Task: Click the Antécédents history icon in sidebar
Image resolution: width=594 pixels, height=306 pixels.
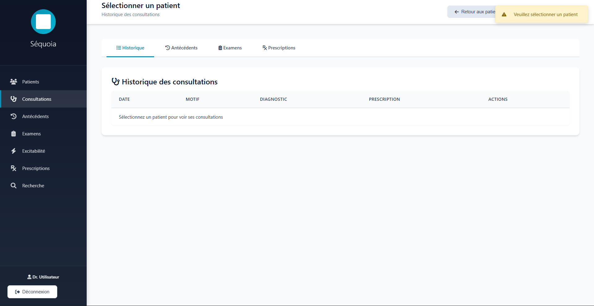Action: point(14,116)
